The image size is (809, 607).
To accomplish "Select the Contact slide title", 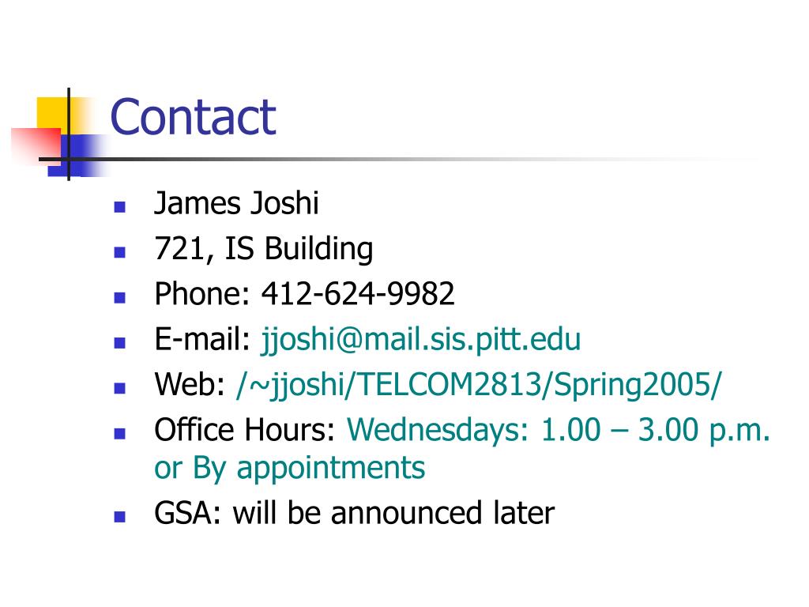I will tap(194, 117).
